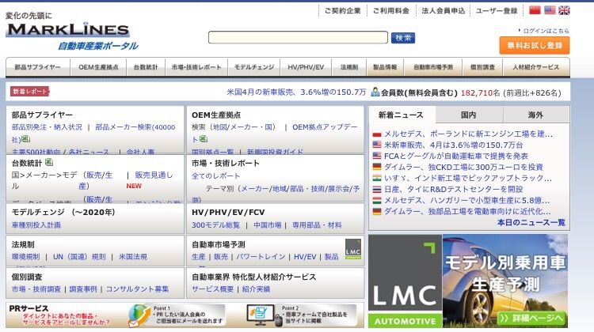Open the 本日のニュース一覧 link
The height and width of the screenshot is (332, 594).
point(531,222)
